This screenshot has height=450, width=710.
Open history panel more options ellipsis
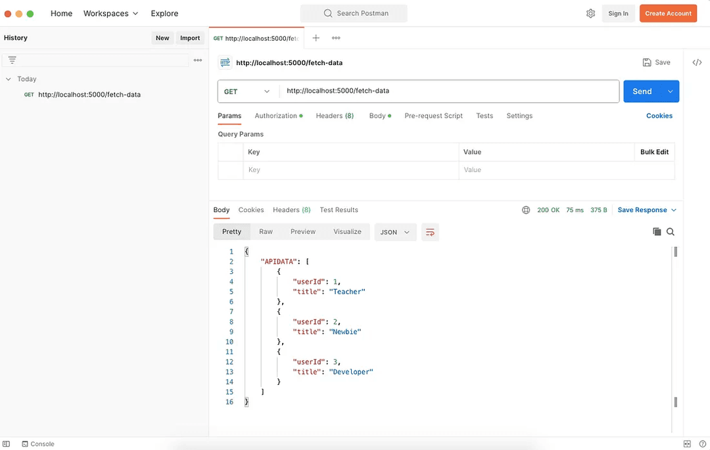click(x=198, y=60)
